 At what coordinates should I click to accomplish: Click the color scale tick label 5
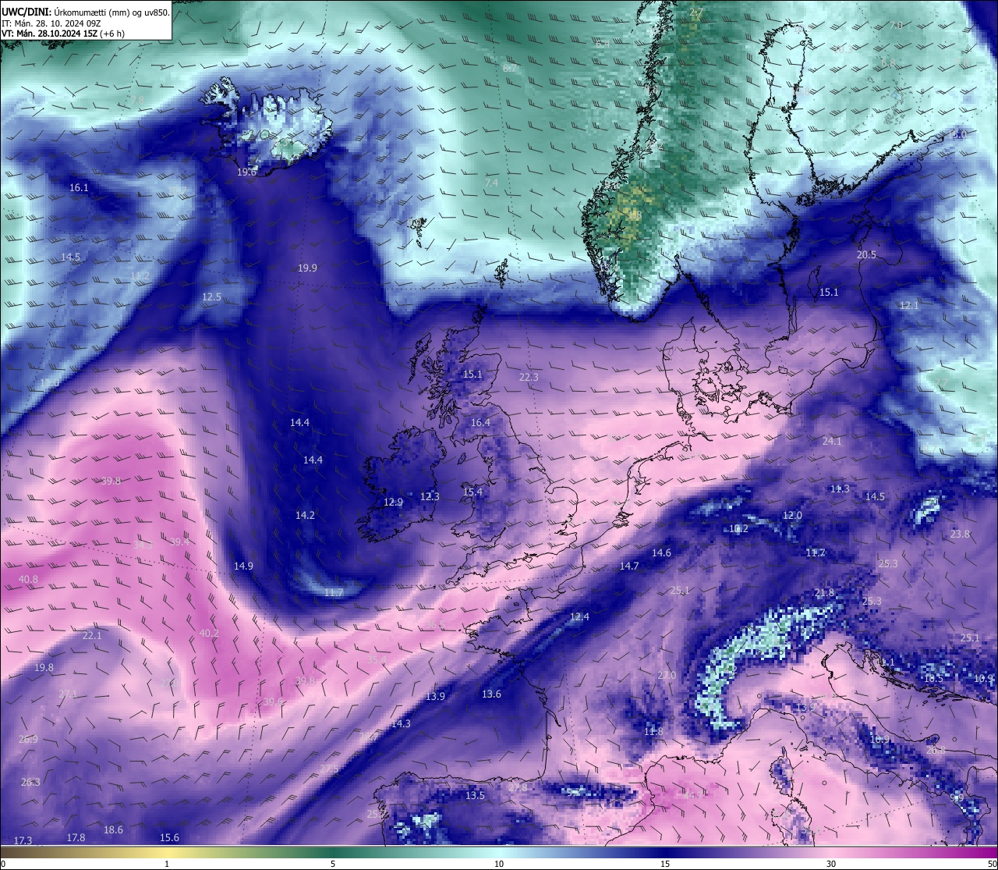(x=333, y=864)
